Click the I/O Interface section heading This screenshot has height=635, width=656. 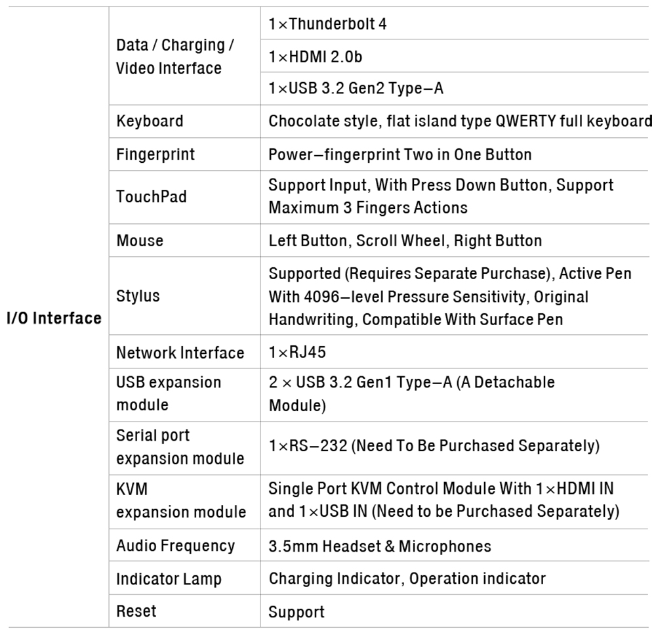pyautogui.click(x=54, y=318)
